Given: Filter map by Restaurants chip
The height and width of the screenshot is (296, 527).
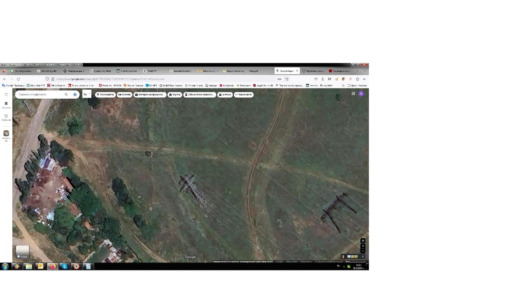Looking at the screenshot, I should point(105,95).
